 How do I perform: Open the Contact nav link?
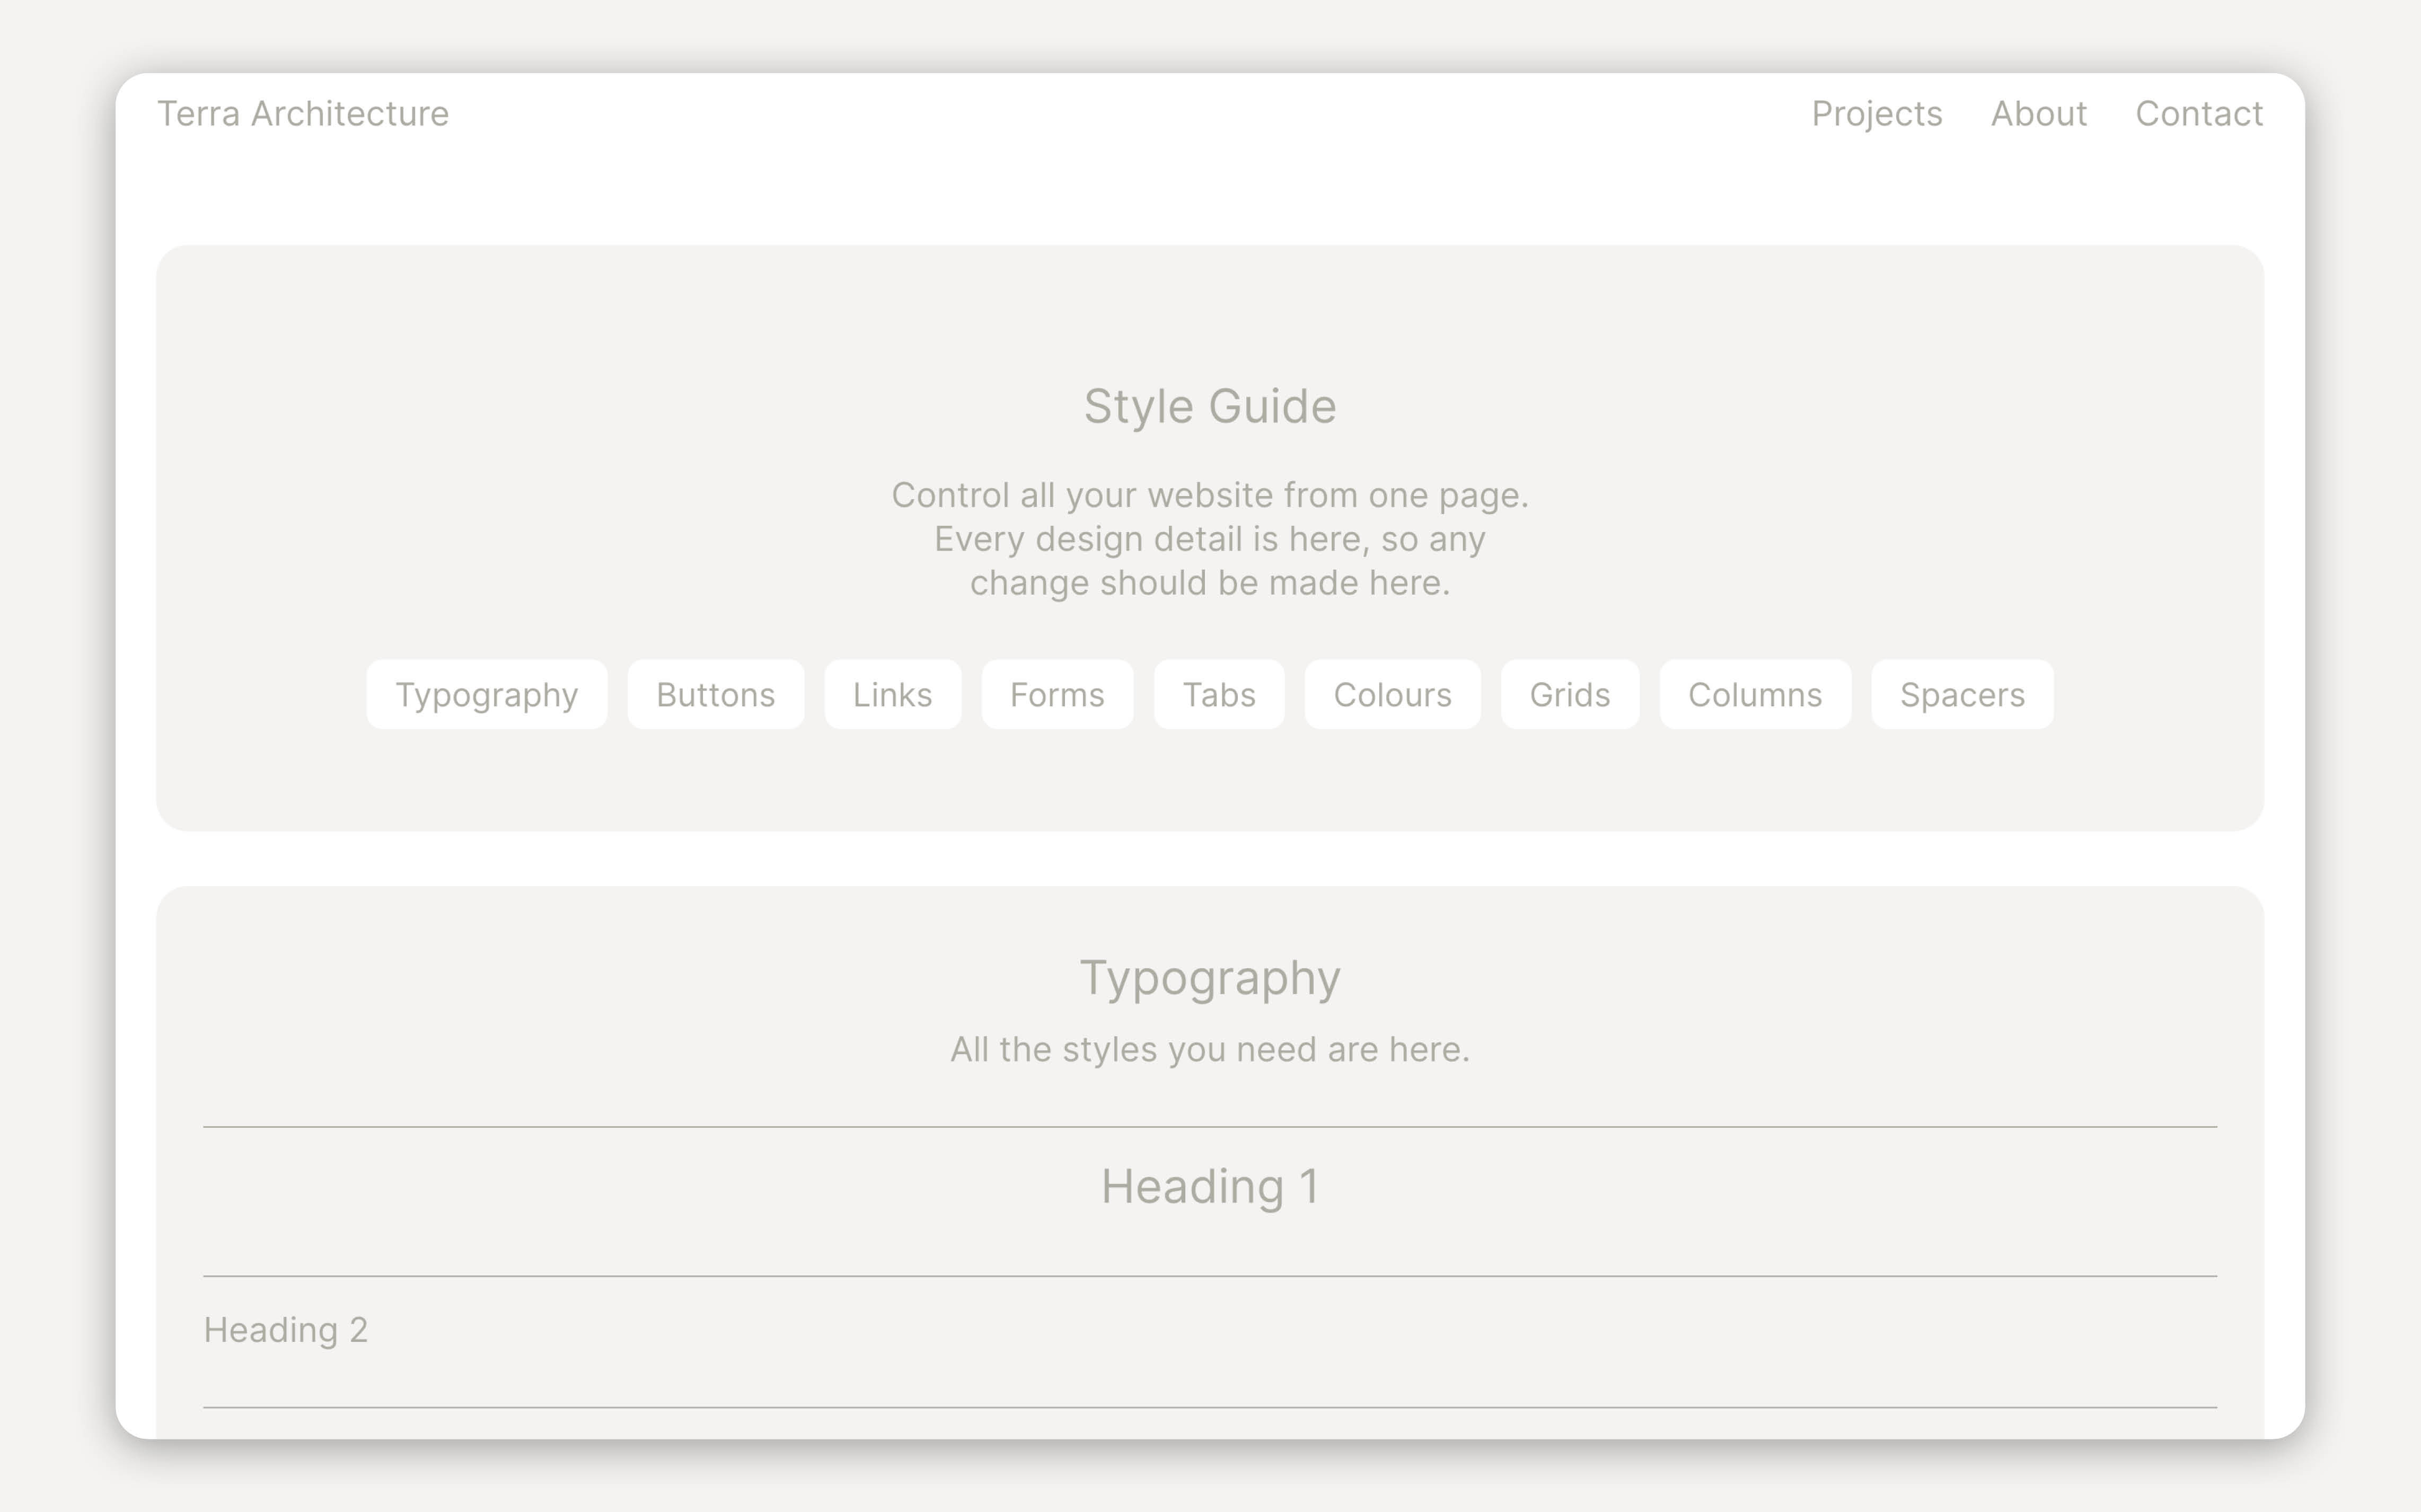2198,114
